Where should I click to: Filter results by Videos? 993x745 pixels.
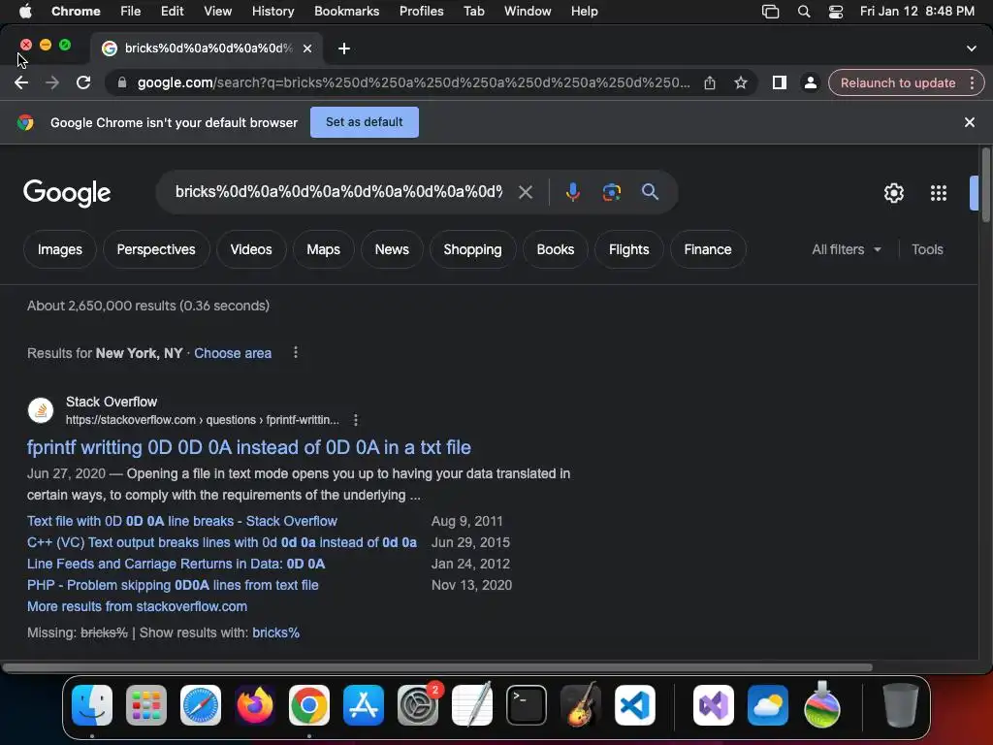[251, 249]
